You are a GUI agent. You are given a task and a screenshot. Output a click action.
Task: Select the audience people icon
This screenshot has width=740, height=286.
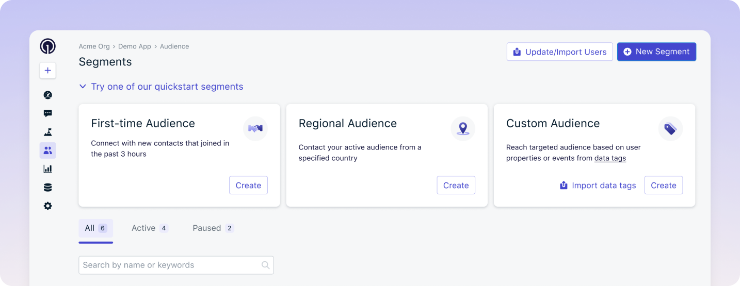point(47,150)
